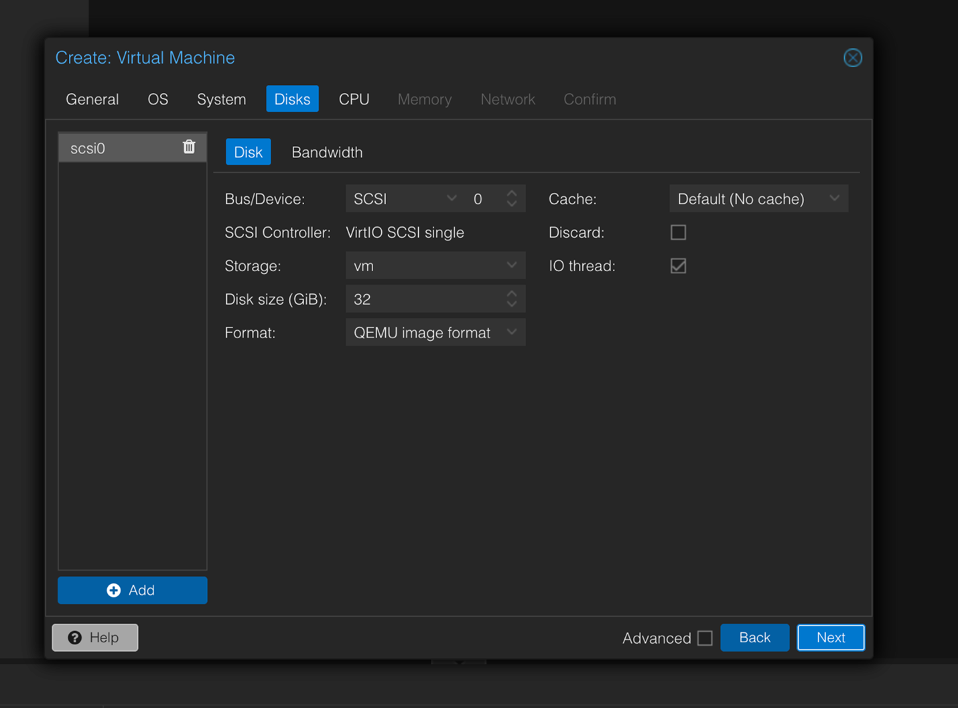Go to the System tab
The image size is (958, 708).
point(221,99)
